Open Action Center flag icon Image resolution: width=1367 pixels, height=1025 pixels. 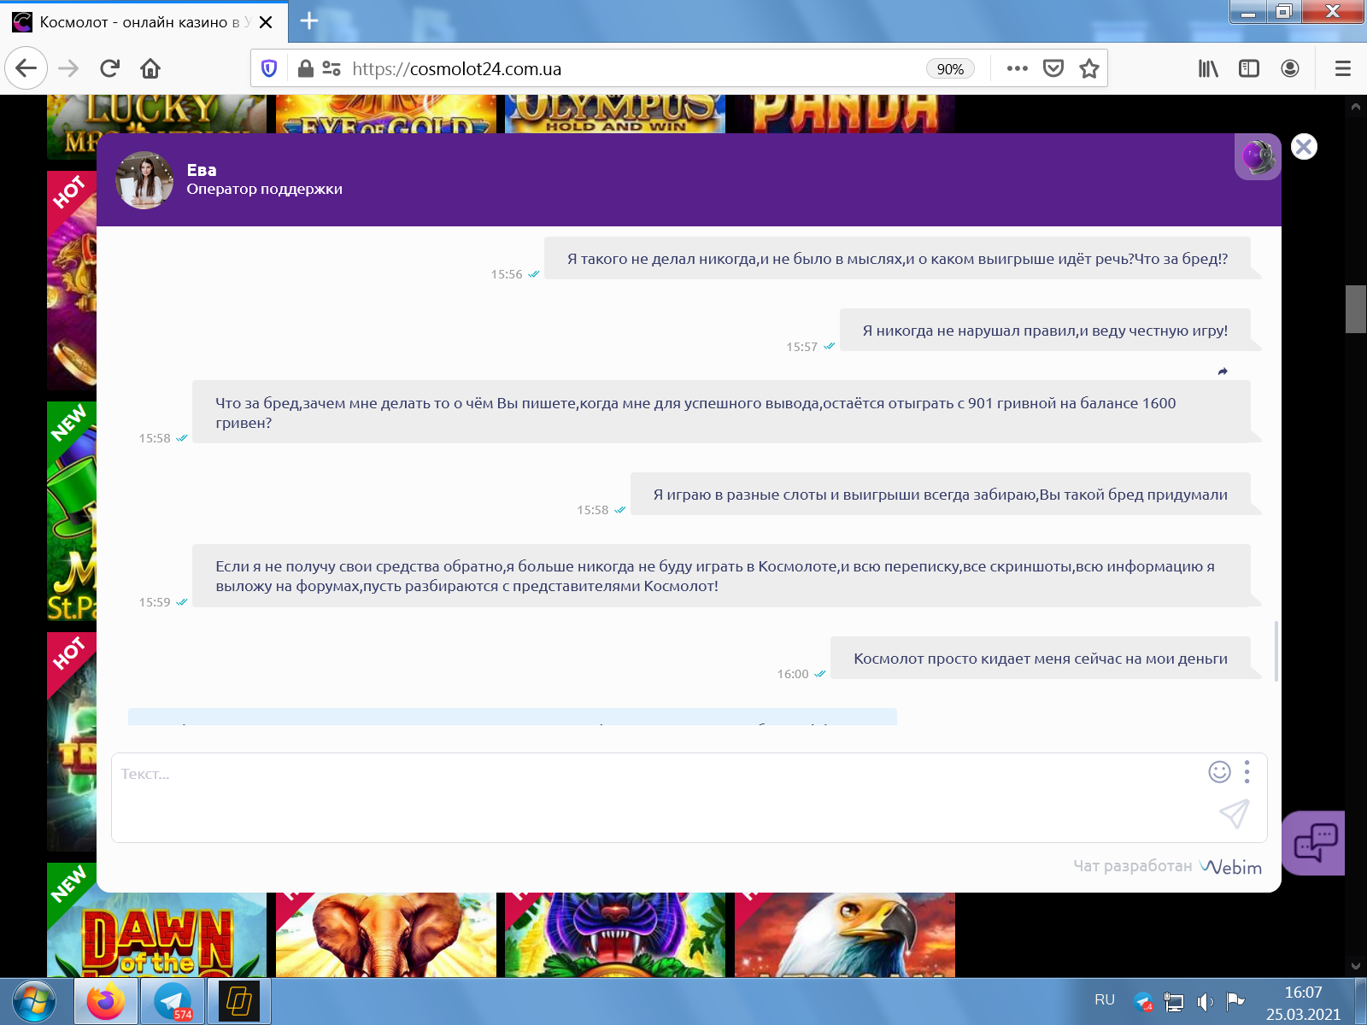coord(1235,1001)
